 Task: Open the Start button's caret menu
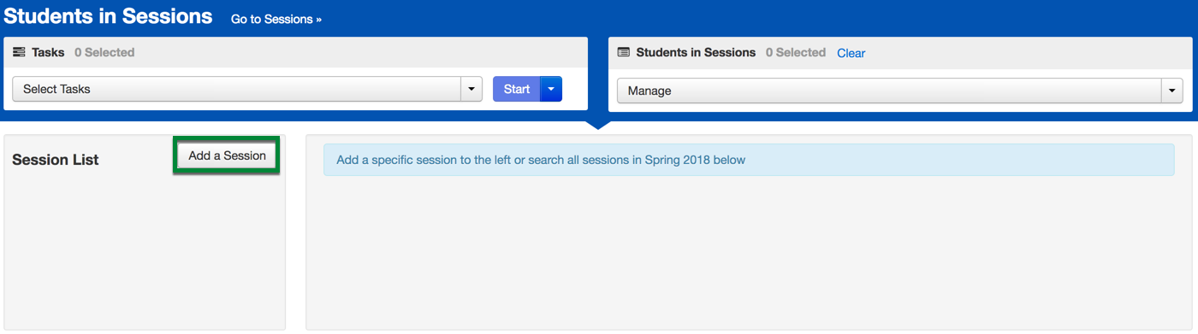[551, 89]
